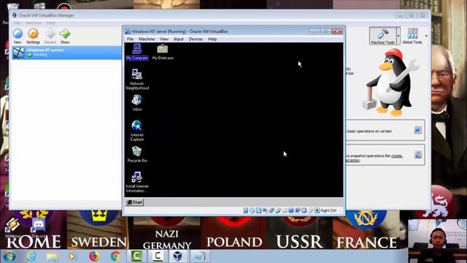Launch Internet Explorer from host taskbar
The image size is (467, 263).
31,256
